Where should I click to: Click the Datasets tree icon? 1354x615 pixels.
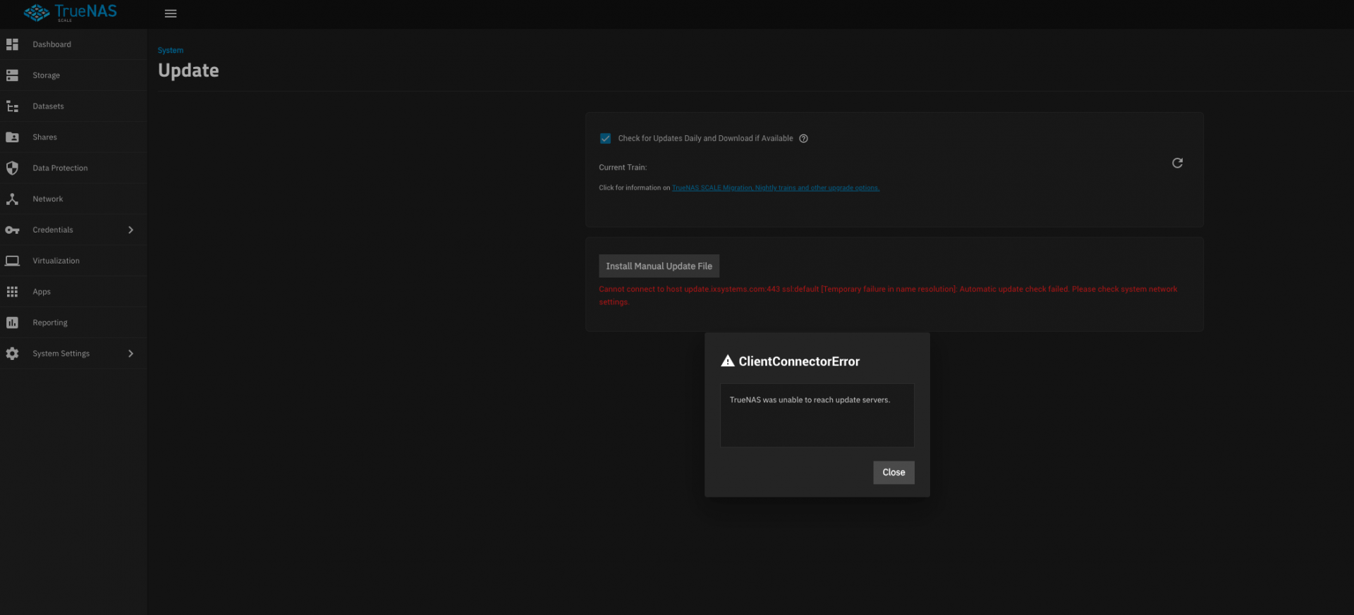(12, 106)
